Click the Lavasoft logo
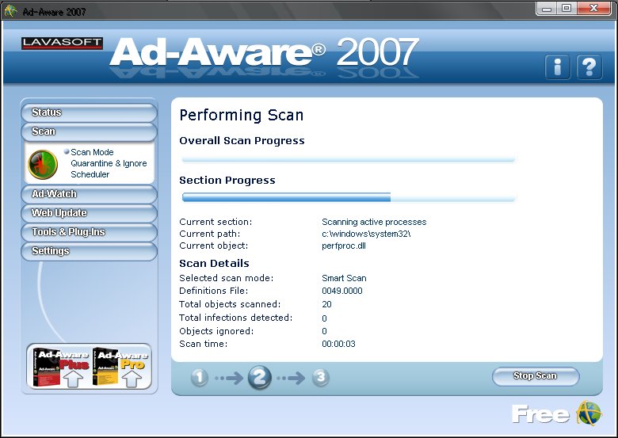Viewport: 618px width, 438px height. 63,44
